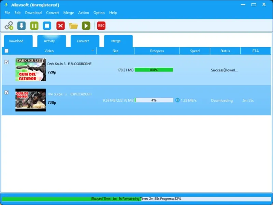Open the Convert menu in the menu bar
Image resolution: width=273 pixels, height=205 pixels.
pos(53,13)
